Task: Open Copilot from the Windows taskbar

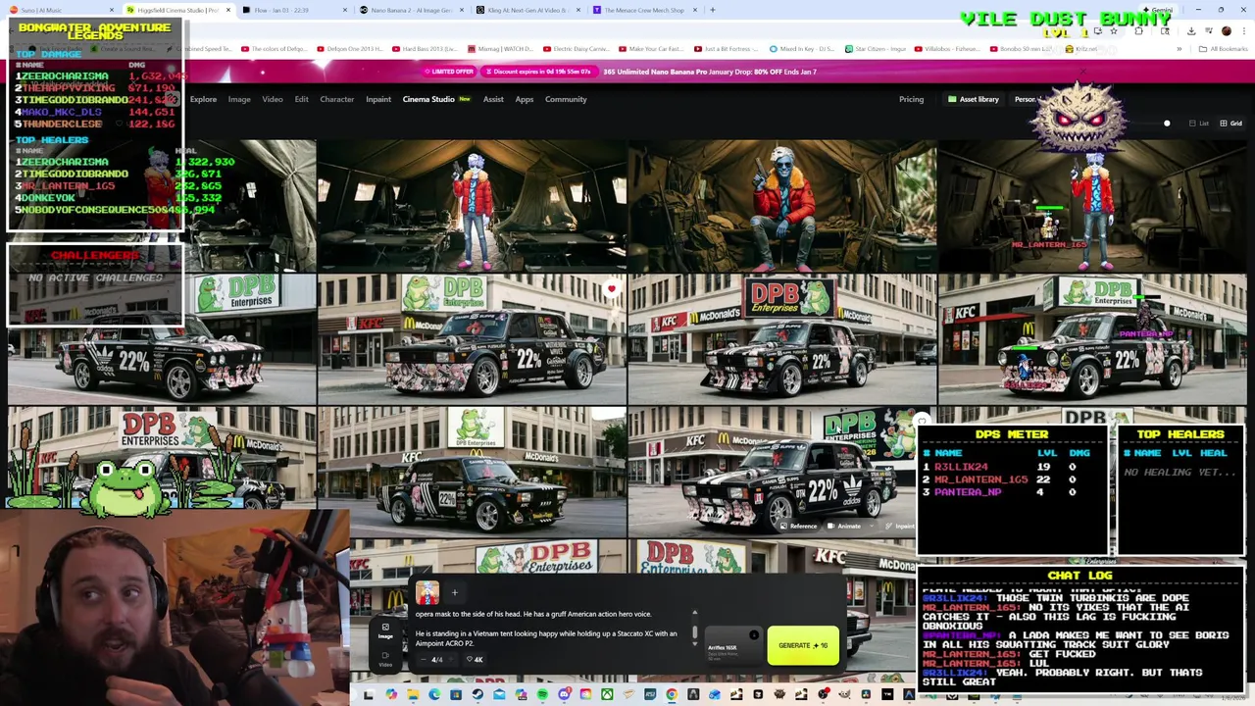Action: click(391, 694)
